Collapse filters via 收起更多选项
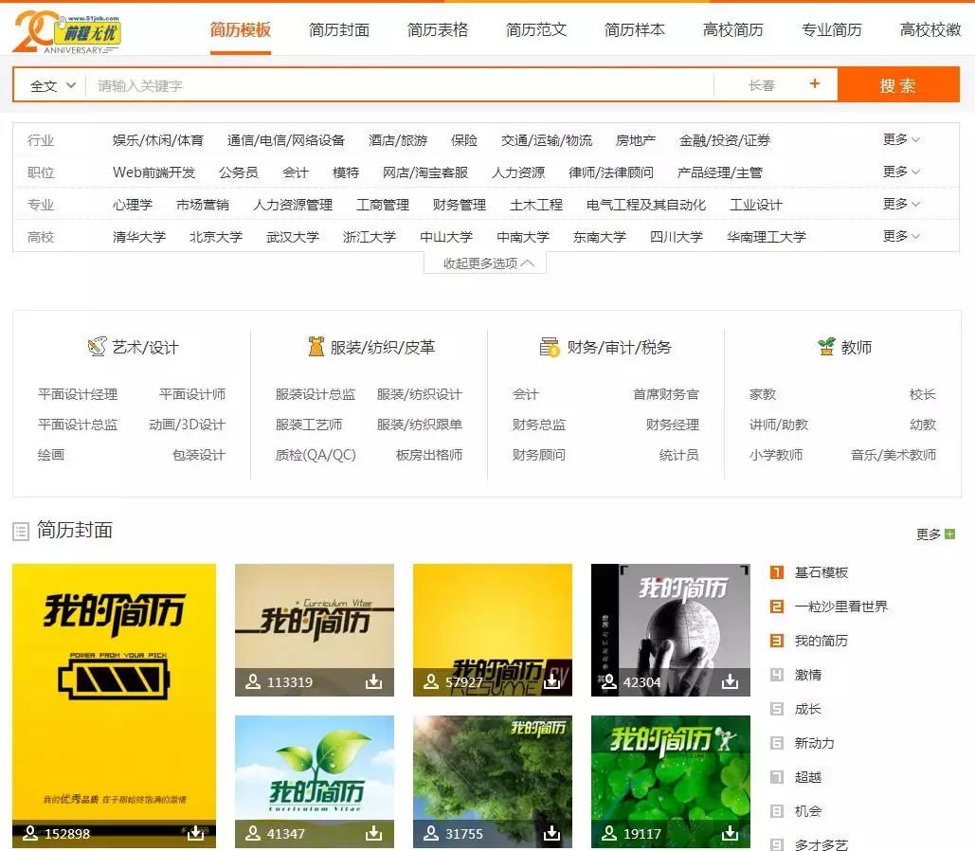The width and height of the screenshot is (975, 851). (484, 263)
